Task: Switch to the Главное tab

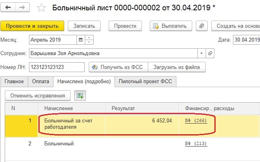Action: (14, 82)
